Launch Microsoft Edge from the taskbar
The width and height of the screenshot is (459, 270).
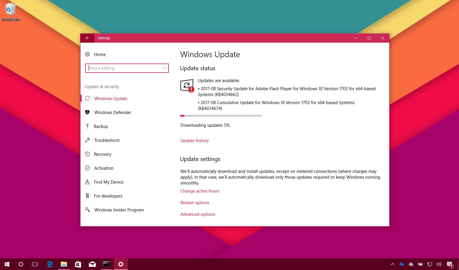[50, 264]
